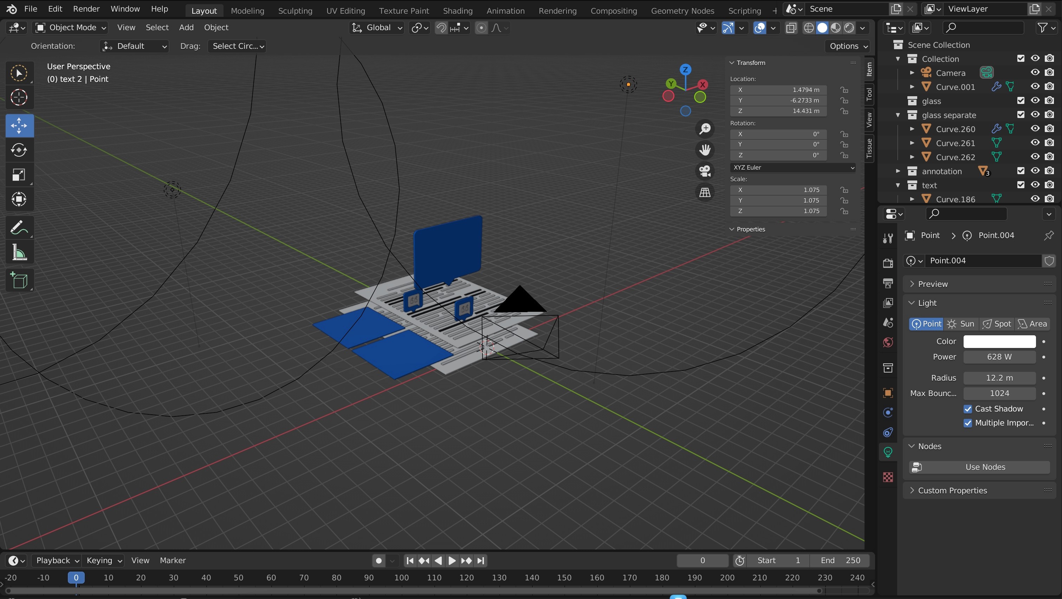Select the 3D Cursor tool
This screenshot has width=1062, height=599.
(19, 98)
